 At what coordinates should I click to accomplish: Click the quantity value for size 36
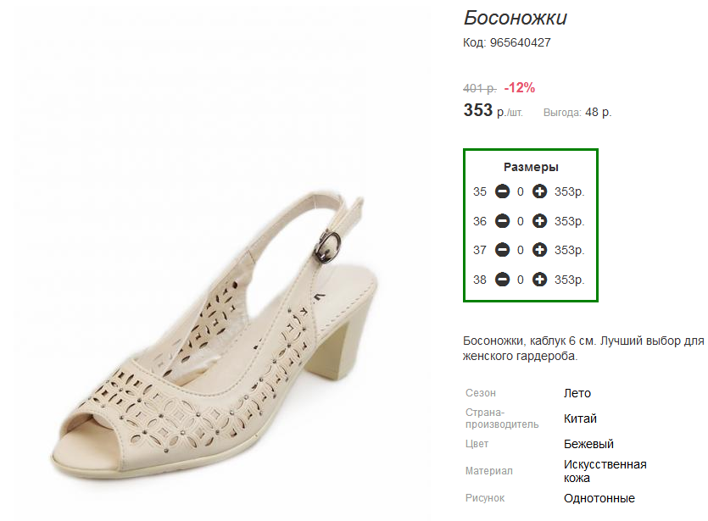521,221
